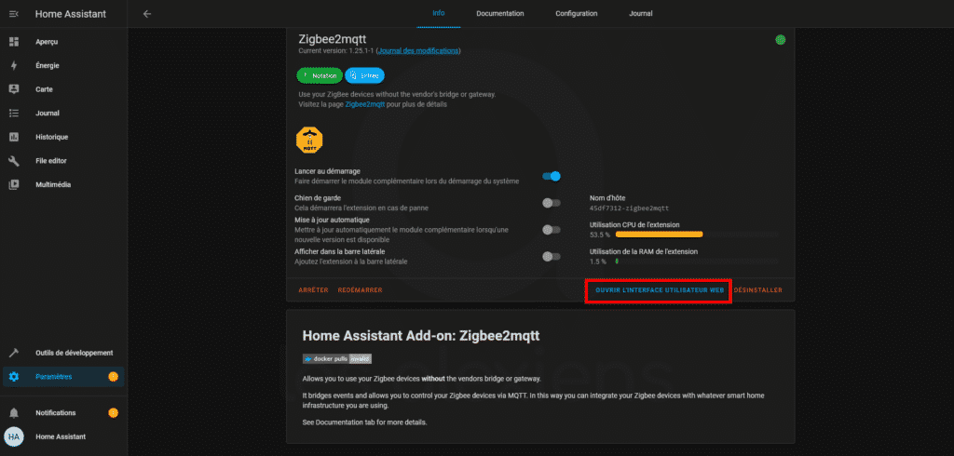Collapse the sidebar menu icon
The height and width of the screenshot is (456, 954).
pos(14,13)
